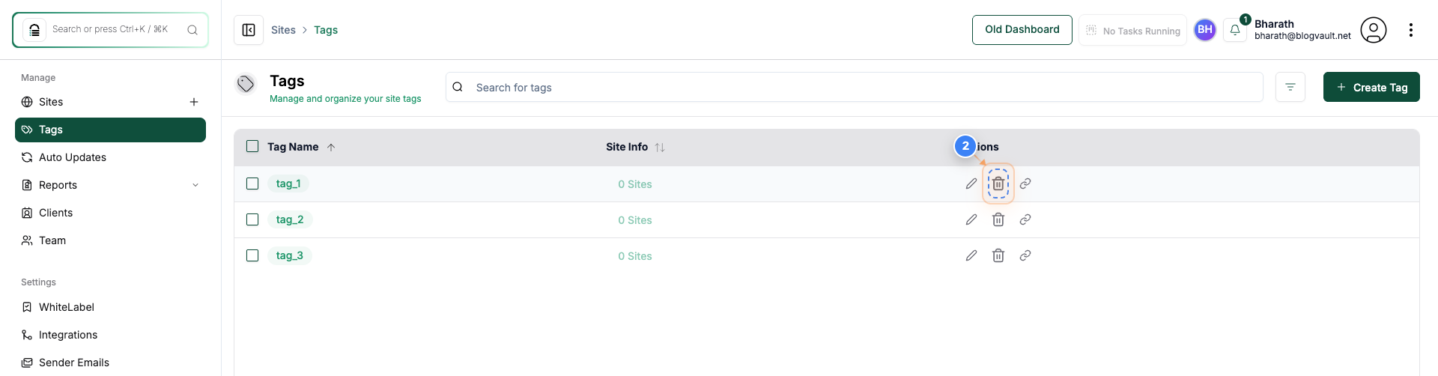Click the tag_2 label
This screenshot has width=1438, height=376.
[x=290, y=219]
